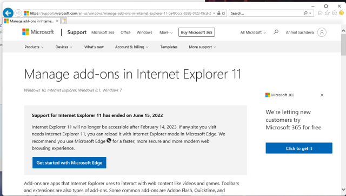The width and height of the screenshot is (346, 196).
Task: Click the Click to get it button
Action: [299, 148]
